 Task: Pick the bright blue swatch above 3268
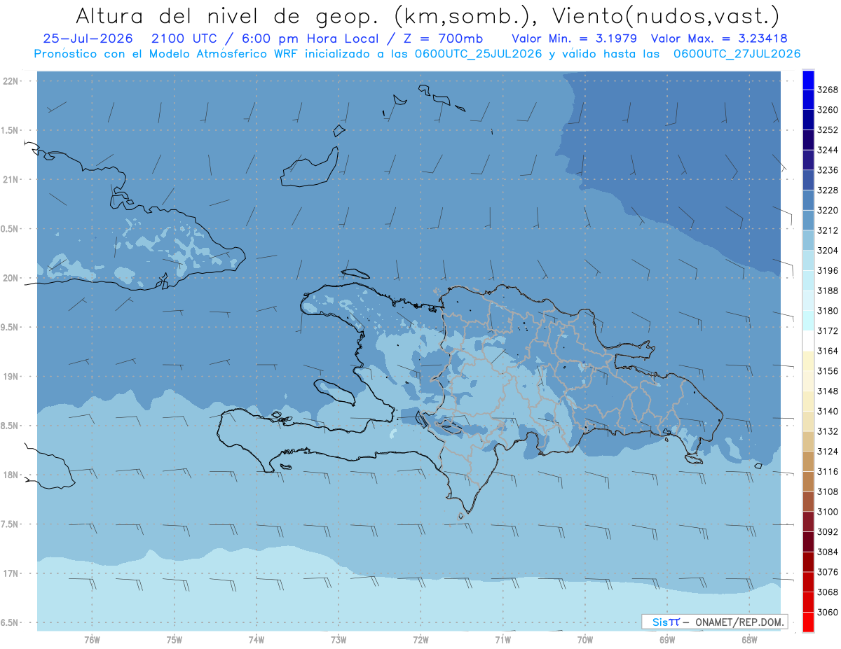coord(807,80)
